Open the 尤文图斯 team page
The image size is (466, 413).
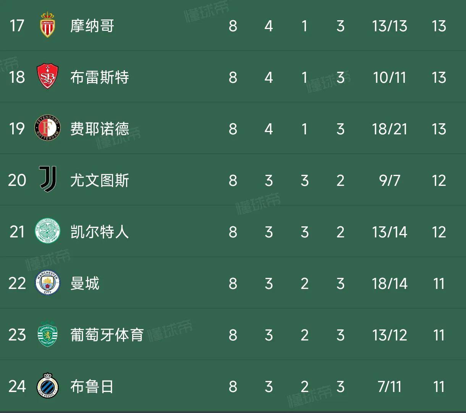point(100,181)
